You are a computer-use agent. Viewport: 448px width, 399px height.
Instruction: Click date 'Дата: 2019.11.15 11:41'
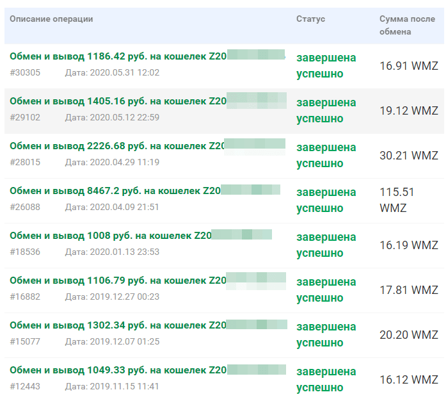[112, 387]
